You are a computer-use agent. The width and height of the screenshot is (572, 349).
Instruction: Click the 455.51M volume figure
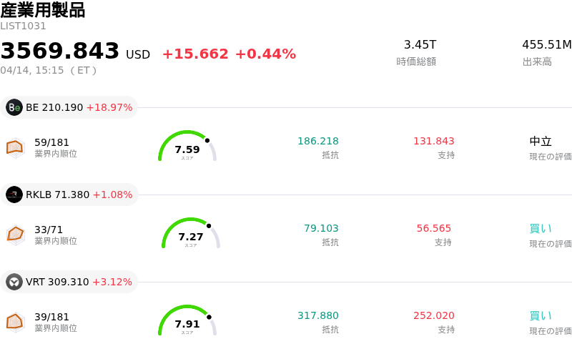(x=546, y=45)
